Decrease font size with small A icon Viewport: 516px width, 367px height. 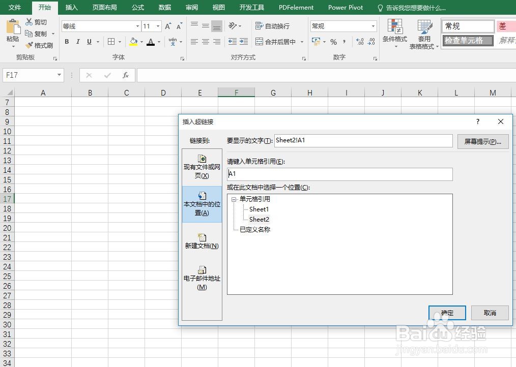(179, 26)
